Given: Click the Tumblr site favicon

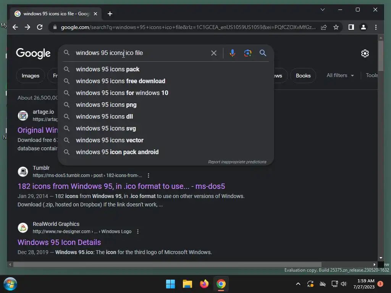Looking at the screenshot, I should [x=23, y=172].
